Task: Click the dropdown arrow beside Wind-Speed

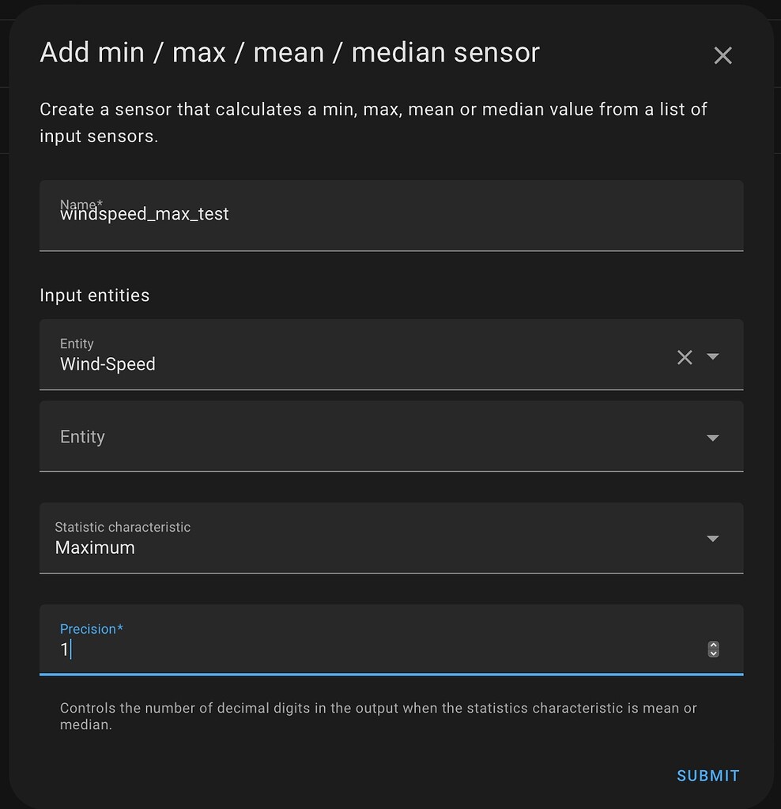Action: [x=713, y=357]
